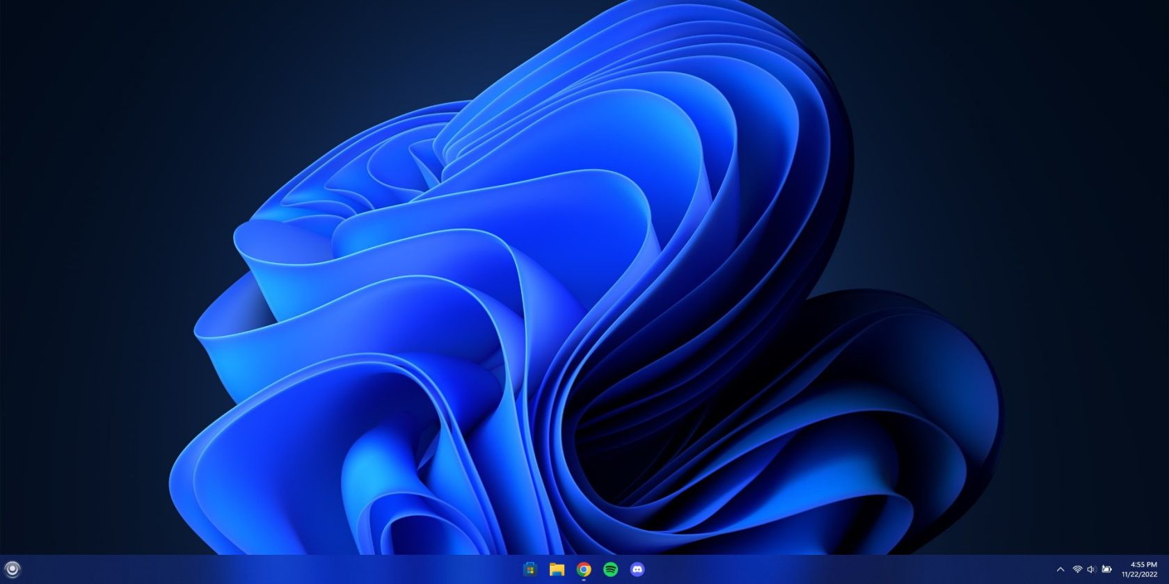Open Spotify from the taskbar
Viewport: 1169px width, 584px height.
(x=611, y=569)
